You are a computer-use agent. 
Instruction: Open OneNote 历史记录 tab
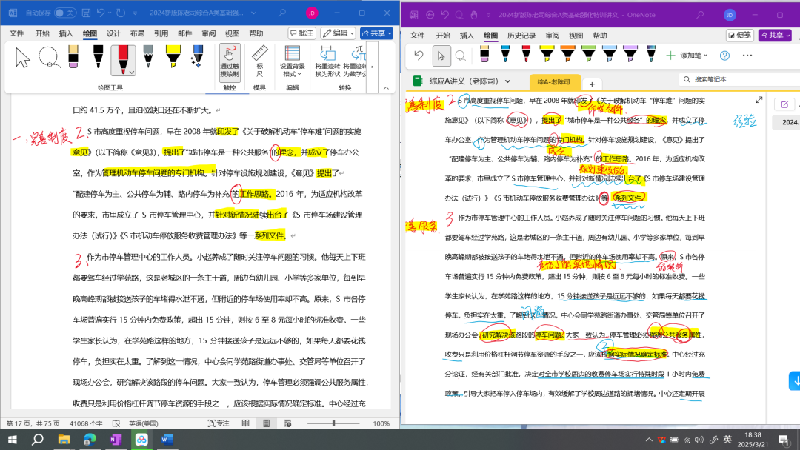pos(521,36)
